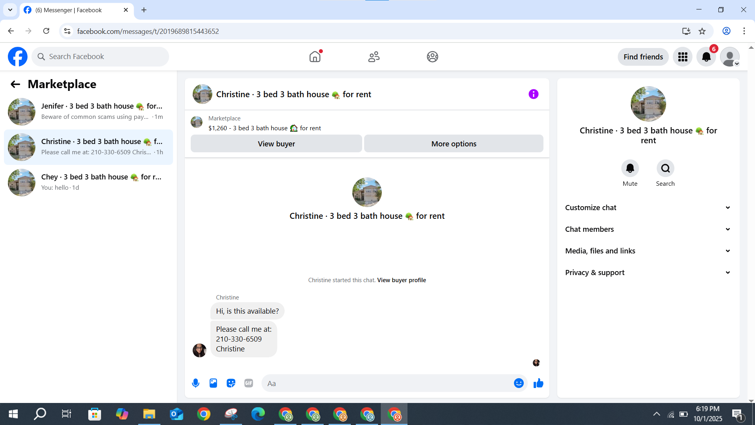
Task: Open the emoji picker smiley icon
Action: [x=519, y=383]
